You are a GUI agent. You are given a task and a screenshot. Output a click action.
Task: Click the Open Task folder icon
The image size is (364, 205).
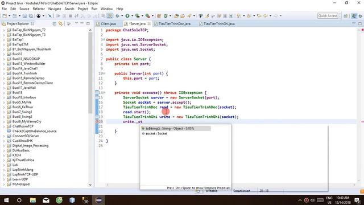(x=183, y=16)
